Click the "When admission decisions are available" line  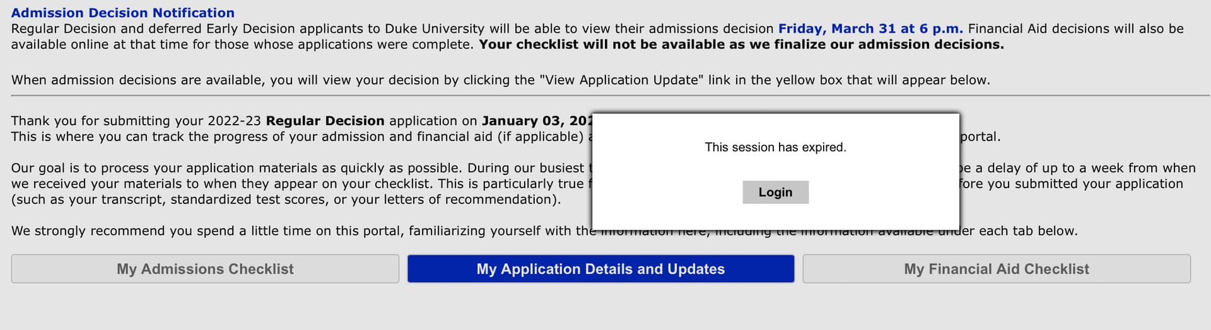point(501,80)
